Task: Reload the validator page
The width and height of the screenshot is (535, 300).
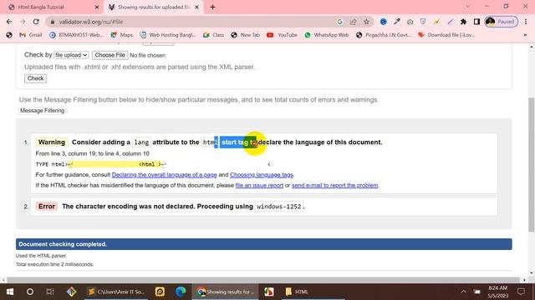Action: pyautogui.click(x=36, y=22)
